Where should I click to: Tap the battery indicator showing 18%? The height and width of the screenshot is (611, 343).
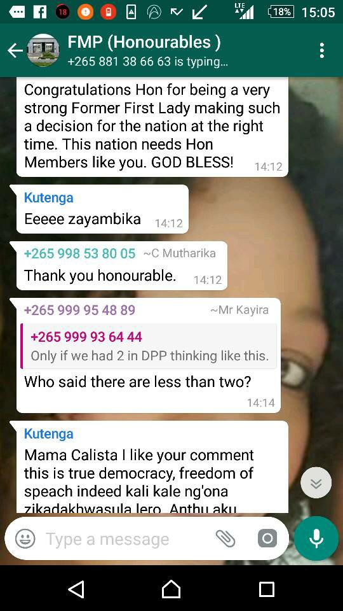[281, 12]
